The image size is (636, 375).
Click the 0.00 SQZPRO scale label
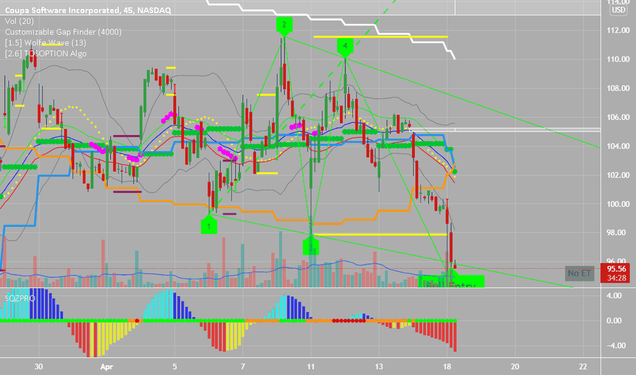[614, 320]
